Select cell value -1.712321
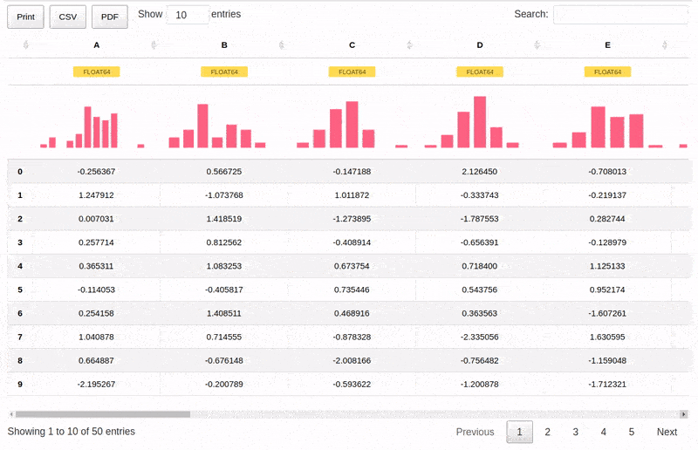This screenshot has height=450, width=698. tap(607, 384)
